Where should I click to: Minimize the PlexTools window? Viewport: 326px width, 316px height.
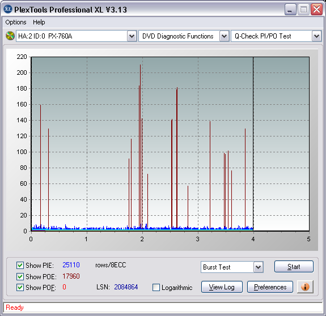290,9
